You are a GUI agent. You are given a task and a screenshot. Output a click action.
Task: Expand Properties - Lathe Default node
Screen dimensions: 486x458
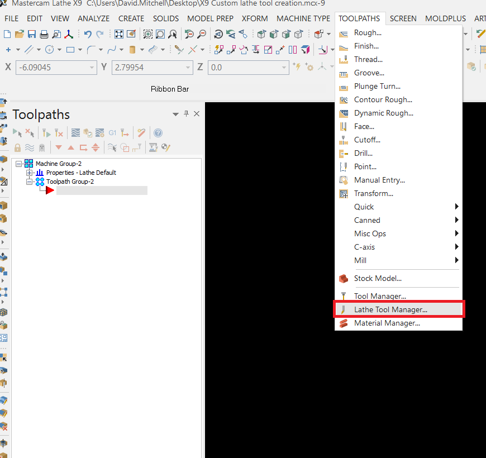[x=29, y=173]
